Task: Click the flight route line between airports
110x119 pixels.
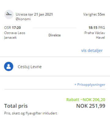Action: [55, 28]
